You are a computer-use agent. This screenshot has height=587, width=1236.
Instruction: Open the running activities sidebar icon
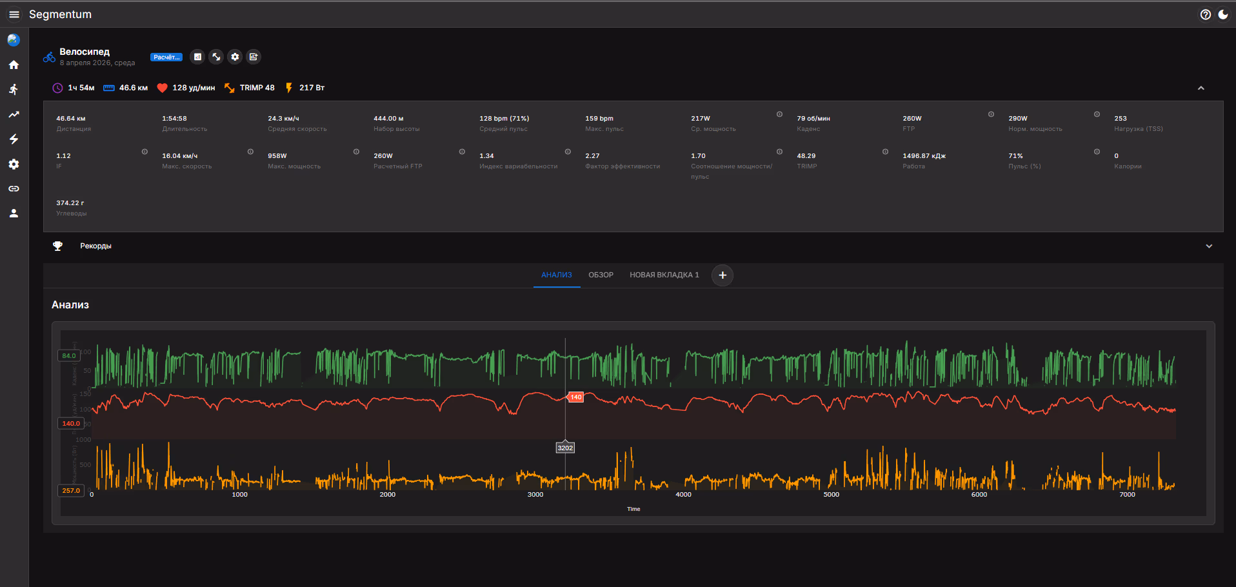pos(14,90)
